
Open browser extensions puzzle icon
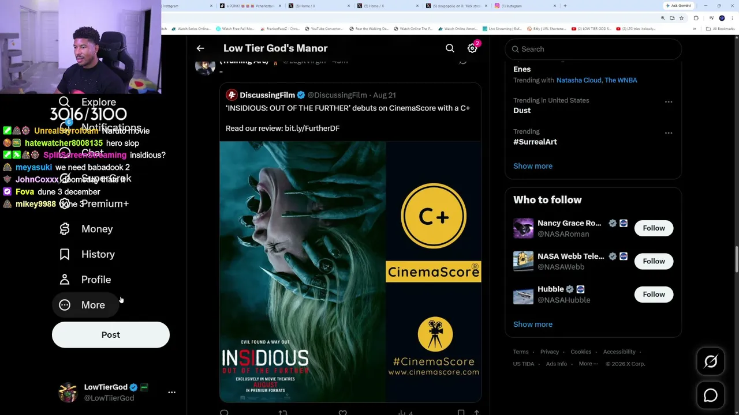point(696,18)
